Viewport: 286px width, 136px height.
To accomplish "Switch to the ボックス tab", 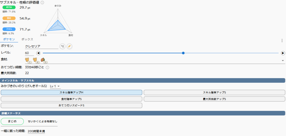I will click(x=27, y=39).
